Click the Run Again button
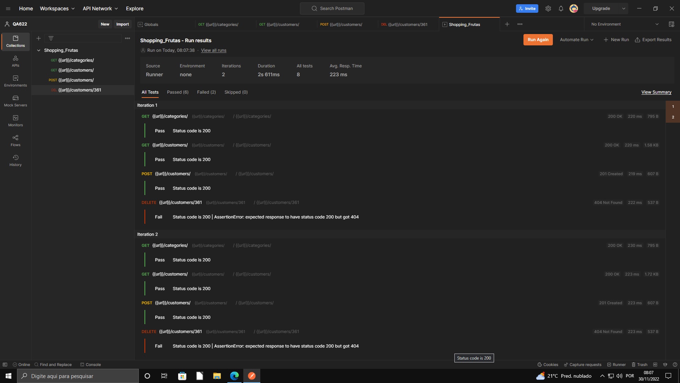This screenshot has width=680, height=383. point(538,39)
